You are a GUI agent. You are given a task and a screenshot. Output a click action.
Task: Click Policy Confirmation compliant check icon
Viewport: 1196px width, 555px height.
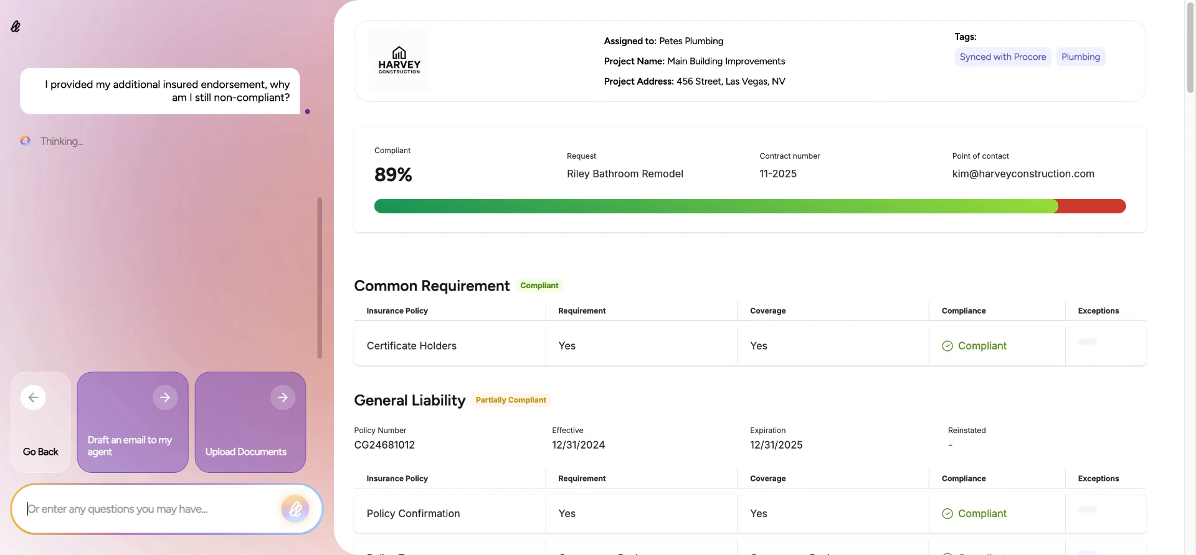coord(947,514)
